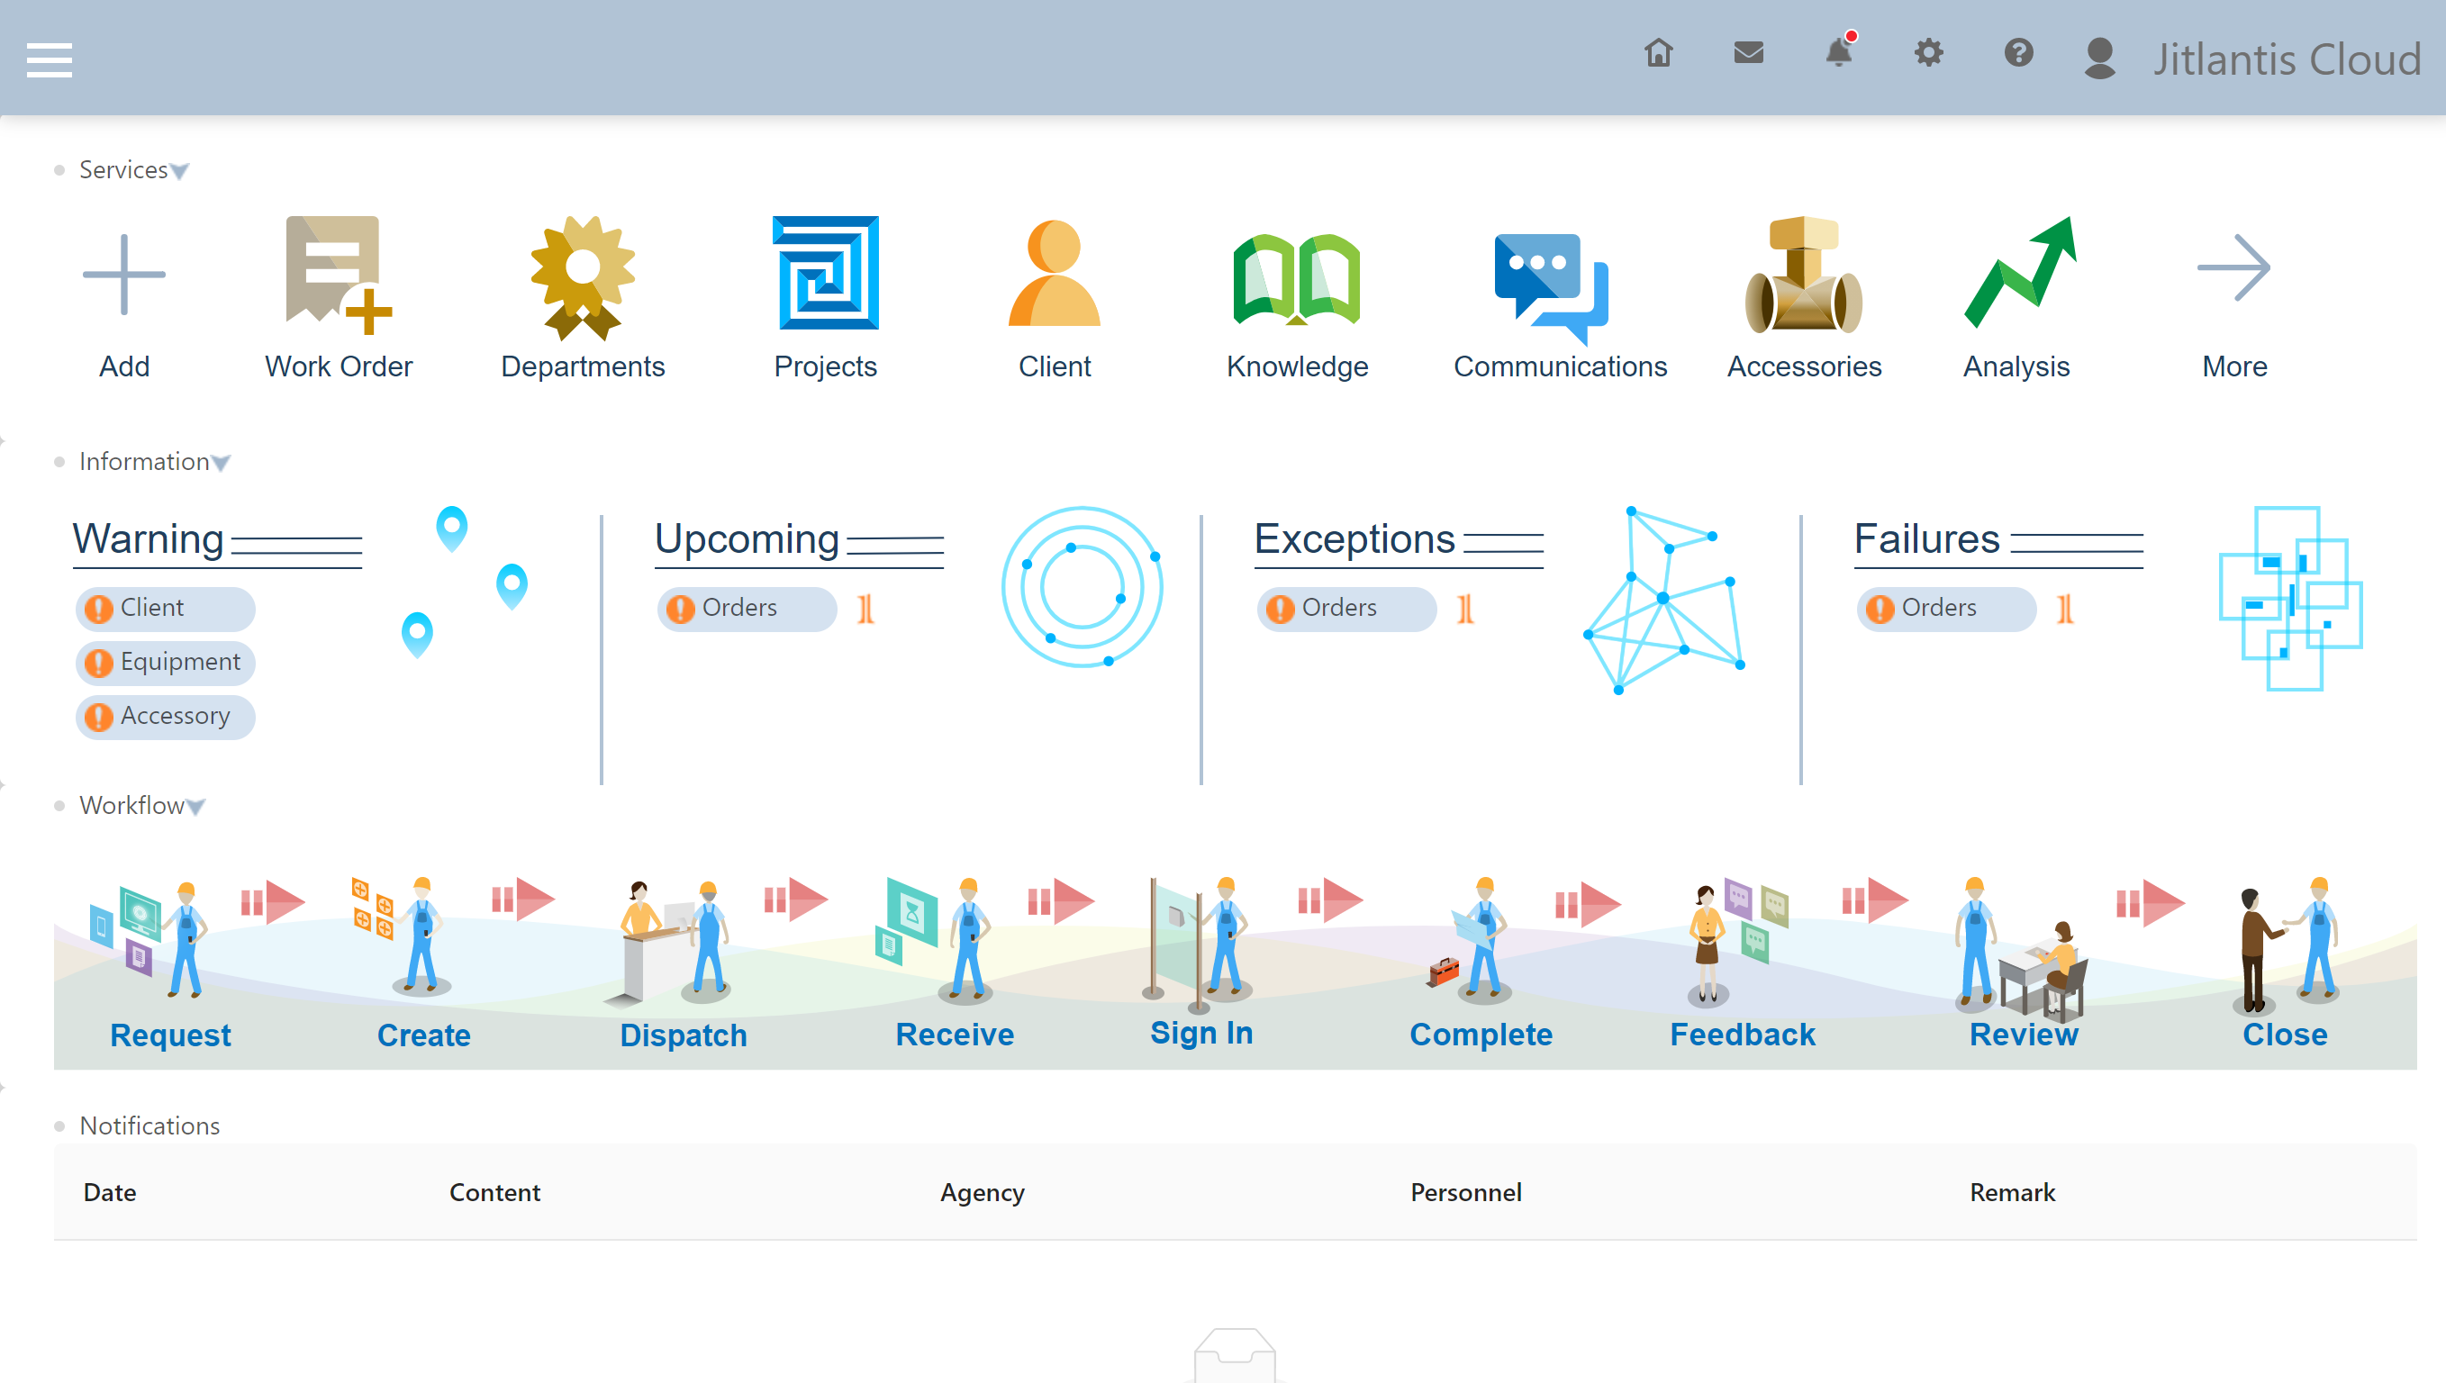2446x1383 pixels.
Task: Click the Exceptions heading
Action: point(1354,539)
